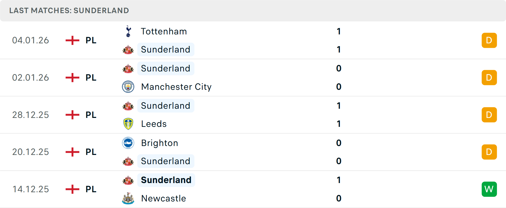Click the Brighton club crest icon
This screenshot has height=208, width=506.
click(128, 143)
